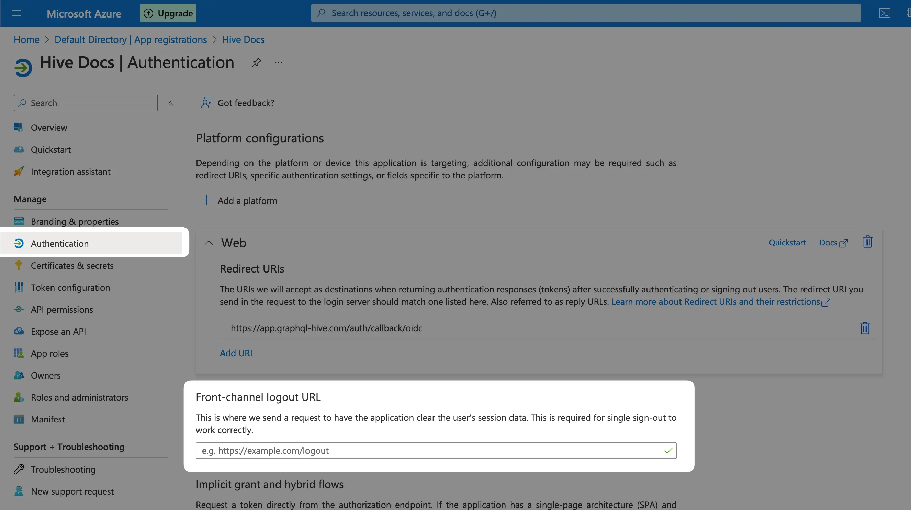Image resolution: width=911 pixels, height=510 pixels.
Task: Click Add URI under Redirect URIs
Action: [x=236, y=353]
